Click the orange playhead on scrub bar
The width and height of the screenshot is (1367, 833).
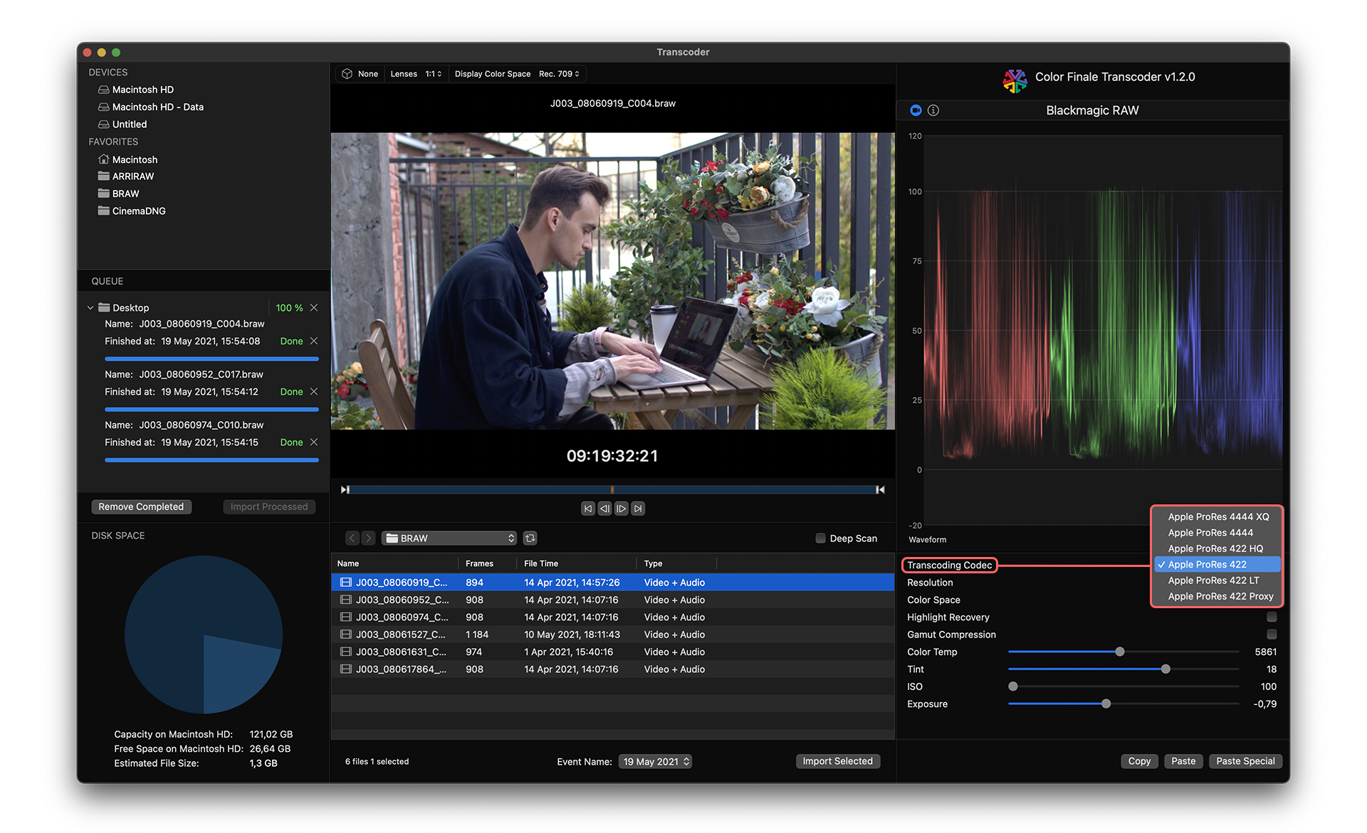(612, 489)
